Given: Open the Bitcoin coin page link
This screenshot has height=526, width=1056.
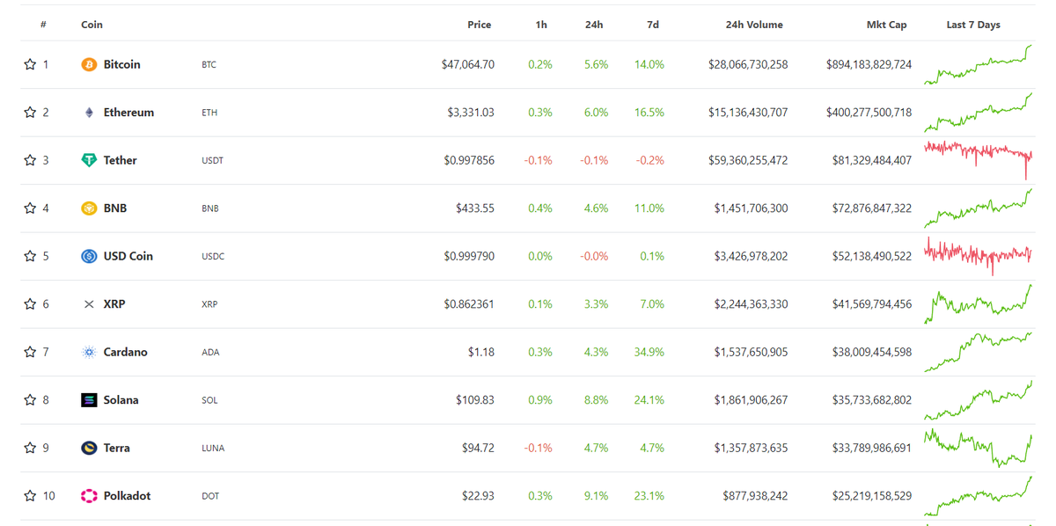Looking at the screenshot, I should [x=121, y=65].
